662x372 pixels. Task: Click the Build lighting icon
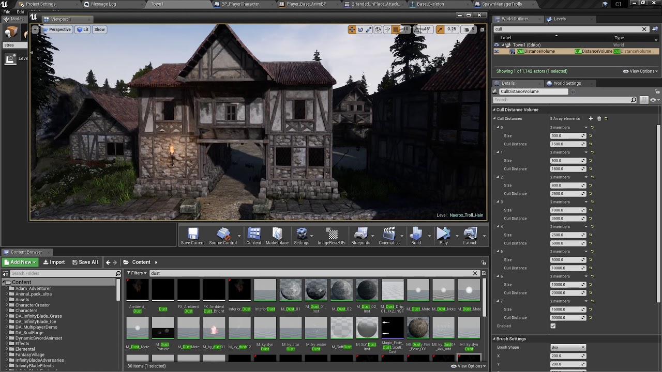[416, 235]
